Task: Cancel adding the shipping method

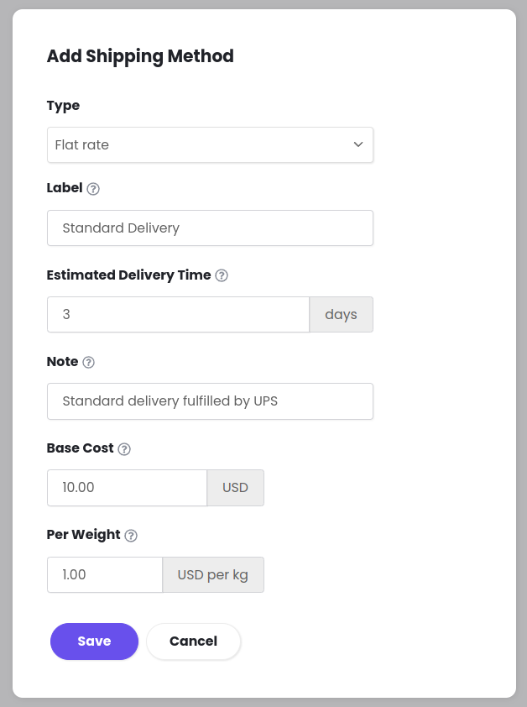Action: pyautogui.click(x=193, y=642)
